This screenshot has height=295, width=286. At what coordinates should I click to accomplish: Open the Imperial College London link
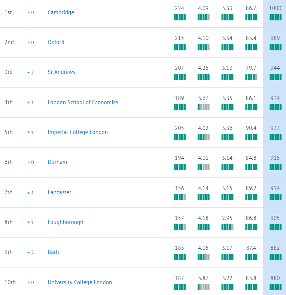tap(78, 132)
